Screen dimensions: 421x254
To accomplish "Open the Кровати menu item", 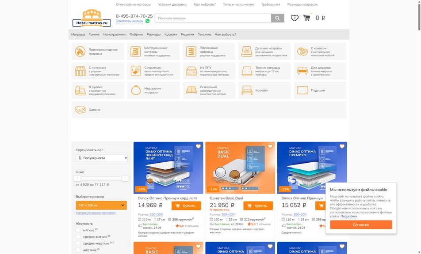I will click(x=171, y=34).
